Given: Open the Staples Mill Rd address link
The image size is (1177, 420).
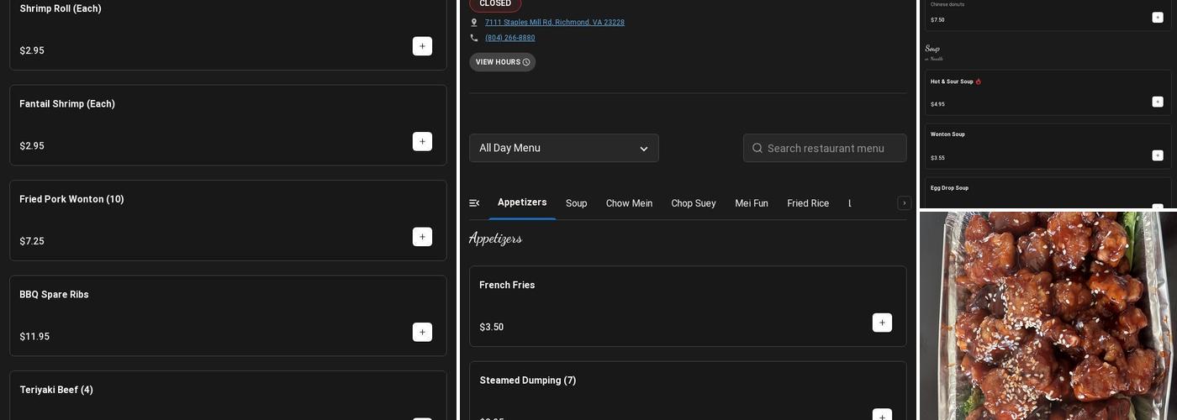Looking at the screenshot, I should pyautogui.click(x=554, y=23).
